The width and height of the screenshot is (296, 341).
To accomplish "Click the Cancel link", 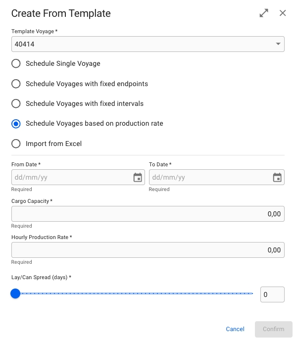I will click(235, 329).
